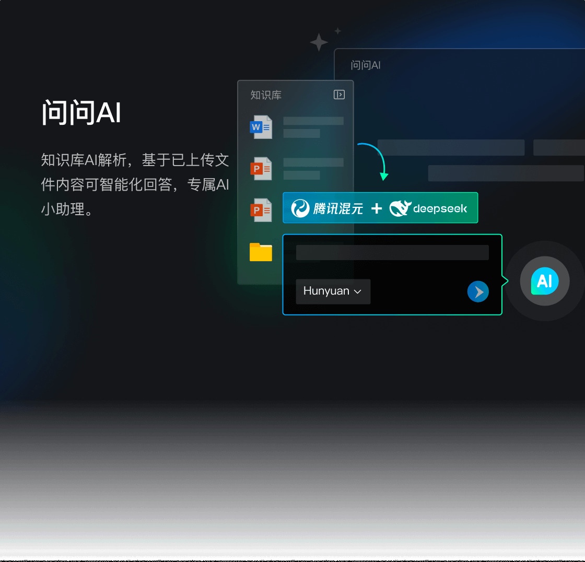The image size is (585, 562).
Task: Click the 知识库AI解析 description paragraph
Action: click(135, 184)
